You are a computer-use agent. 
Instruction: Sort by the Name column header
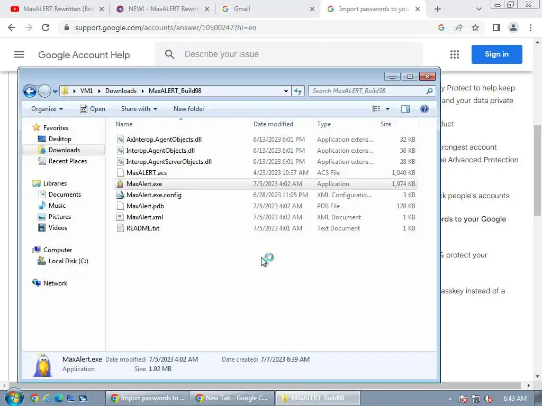[x=181, y=124]
